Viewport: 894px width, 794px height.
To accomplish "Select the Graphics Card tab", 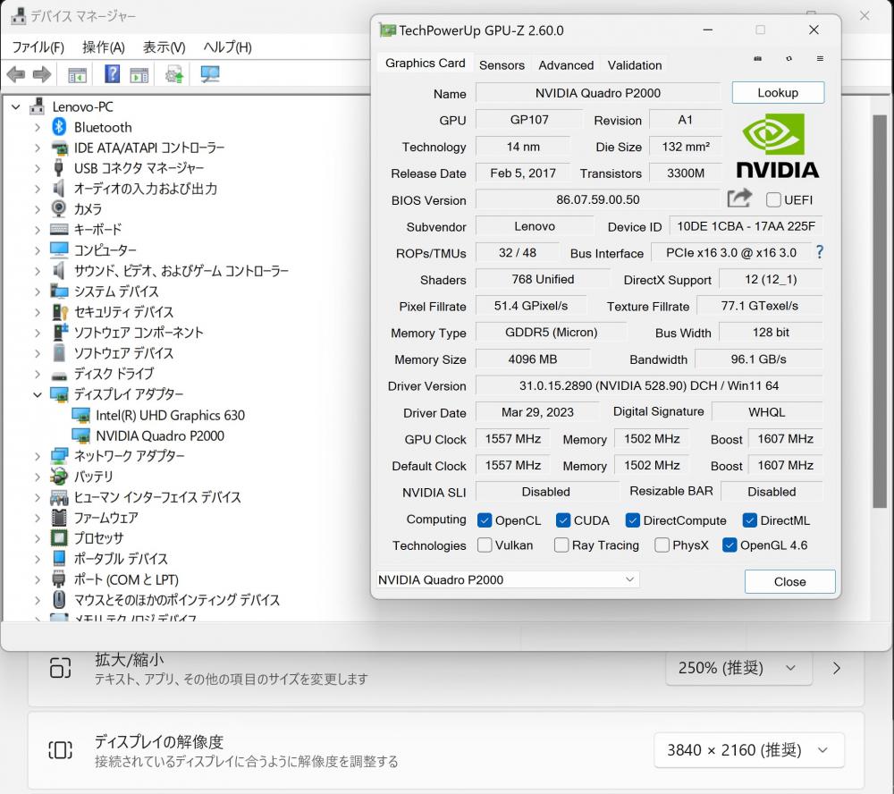I will click(426, 63).
